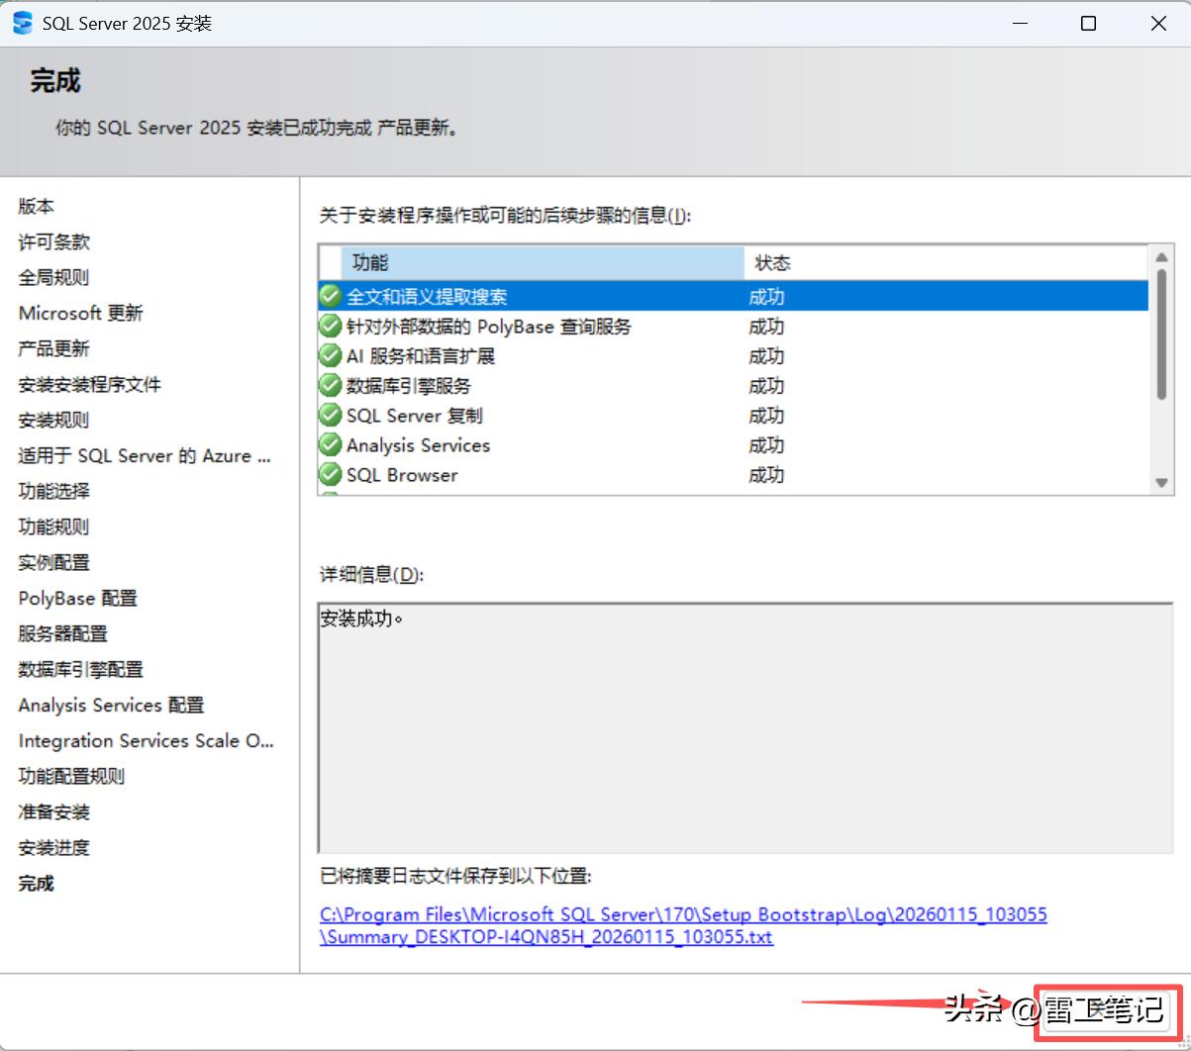Click the Analysis Services 配置 sidebar step

pyautogui.click(x=112, y=705)
